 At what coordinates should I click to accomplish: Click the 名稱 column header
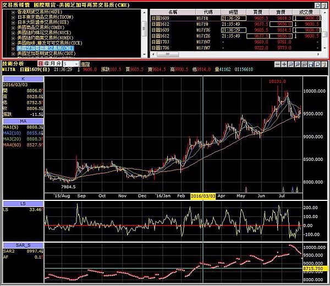[x=173, y=12]
